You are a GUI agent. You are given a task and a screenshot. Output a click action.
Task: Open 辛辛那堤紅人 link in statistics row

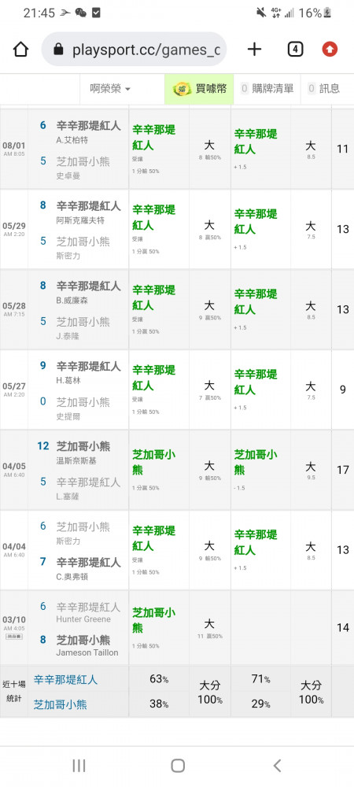point(65,680)
